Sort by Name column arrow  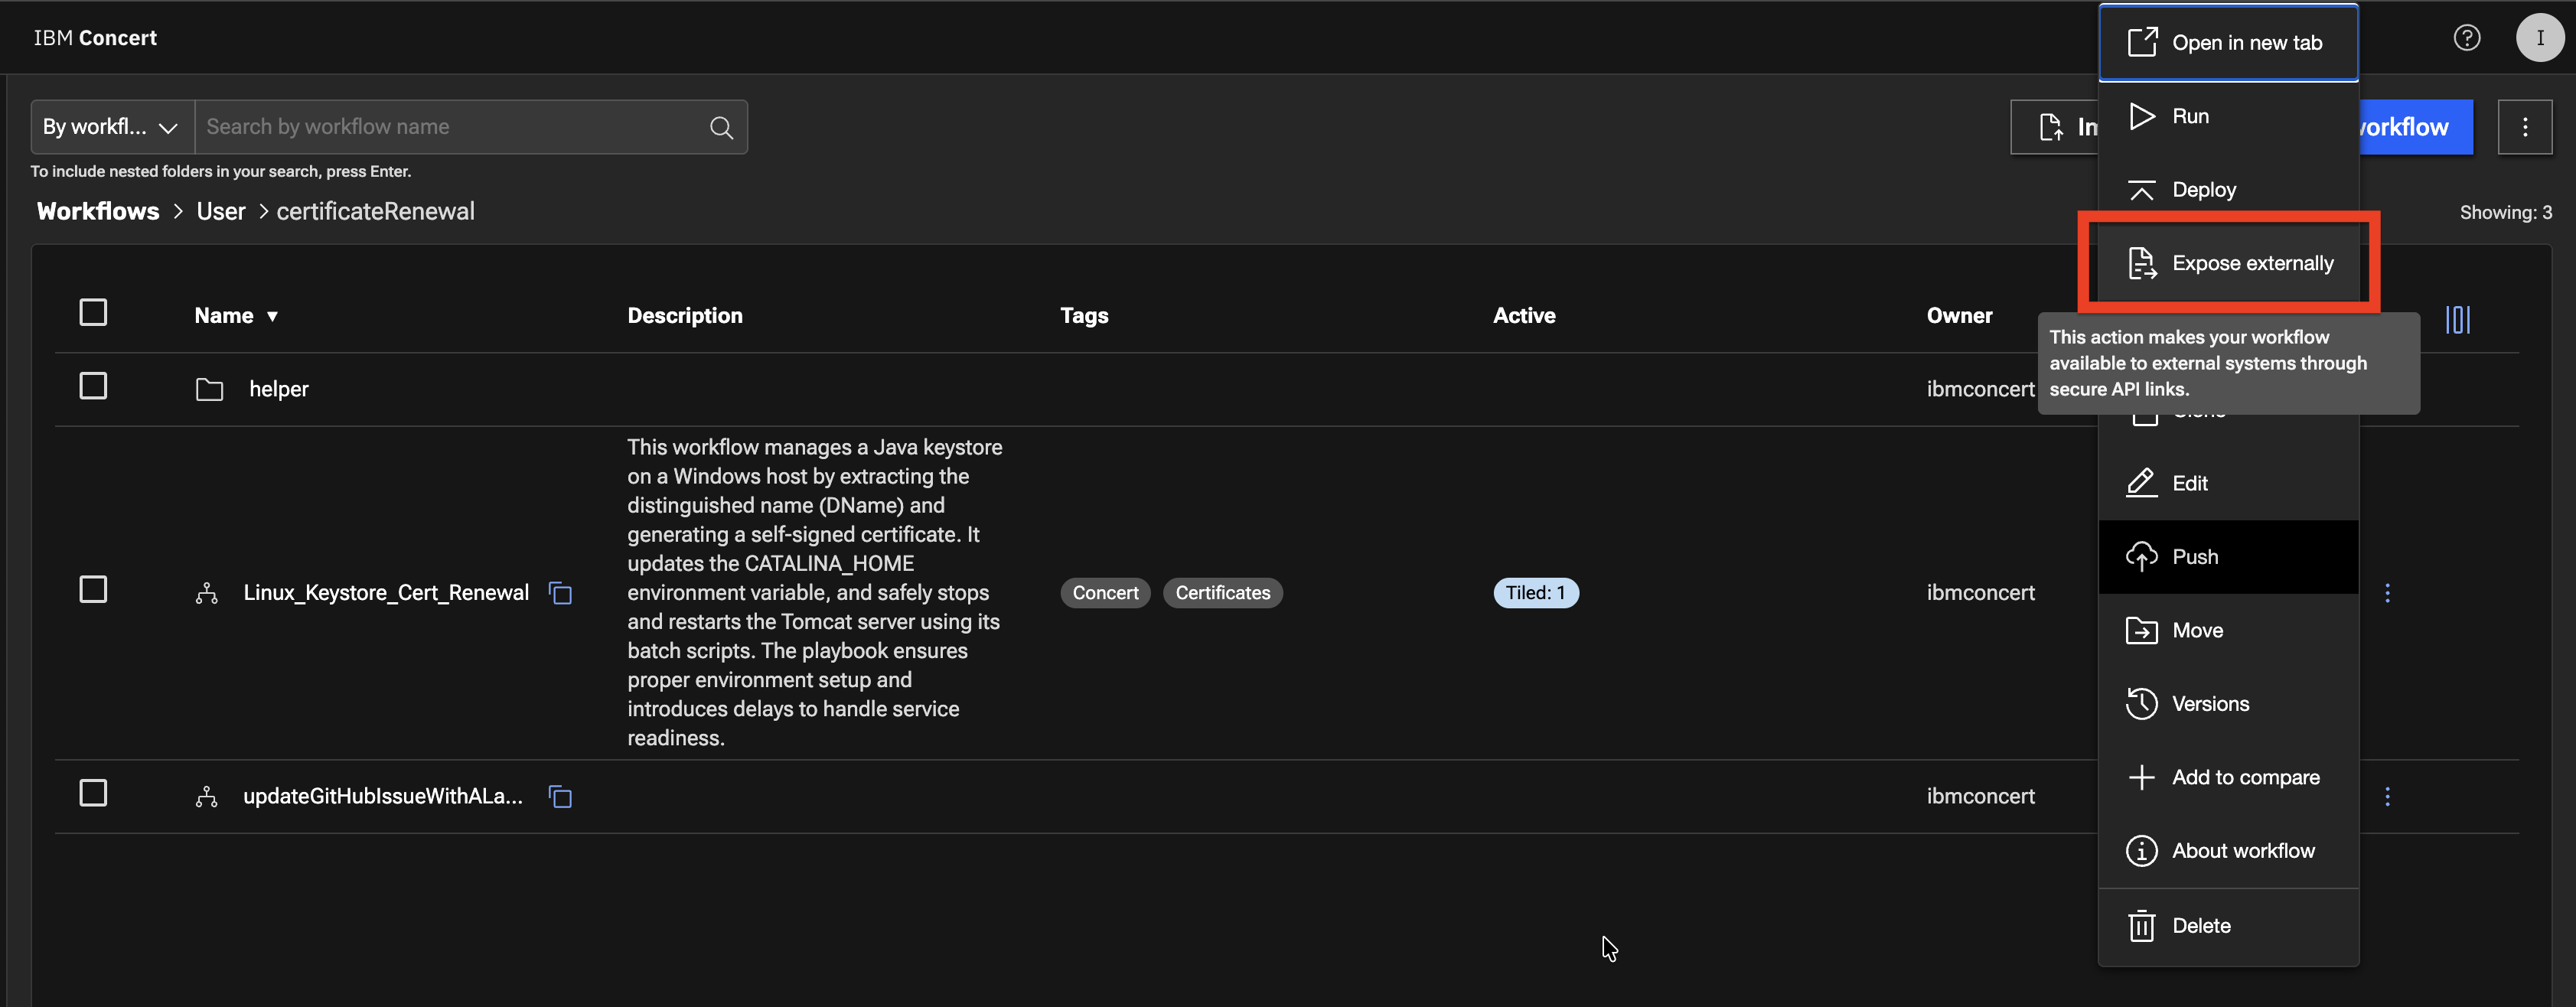[x=272, y=316]
